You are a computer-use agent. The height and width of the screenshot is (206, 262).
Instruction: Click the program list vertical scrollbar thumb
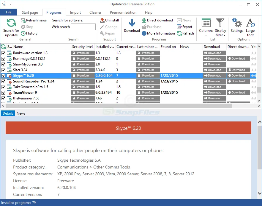coord(259,89)
